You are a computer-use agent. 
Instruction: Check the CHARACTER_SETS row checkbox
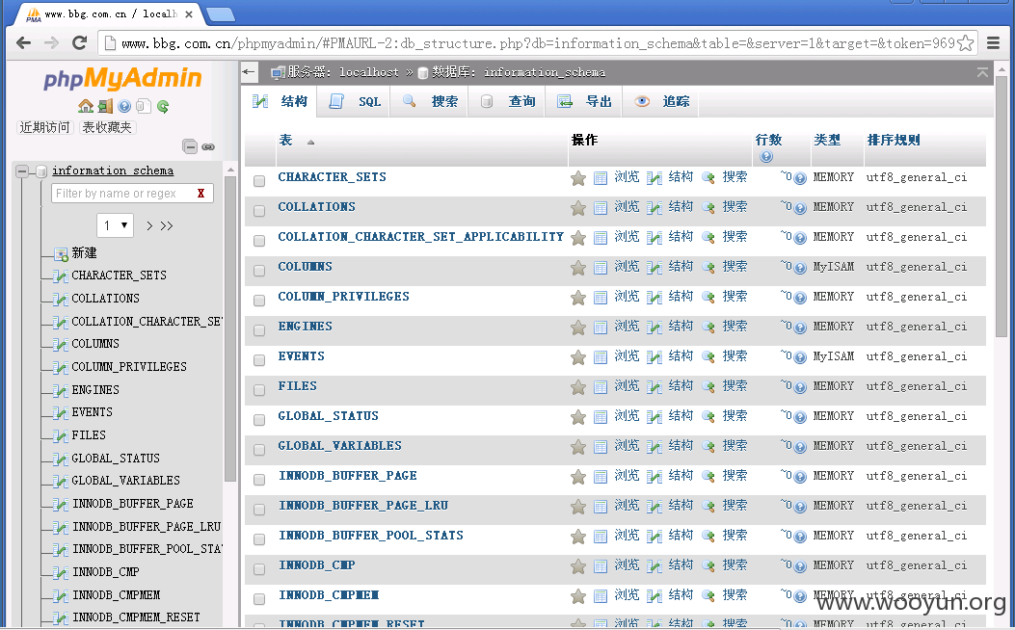tap(259, 181)
